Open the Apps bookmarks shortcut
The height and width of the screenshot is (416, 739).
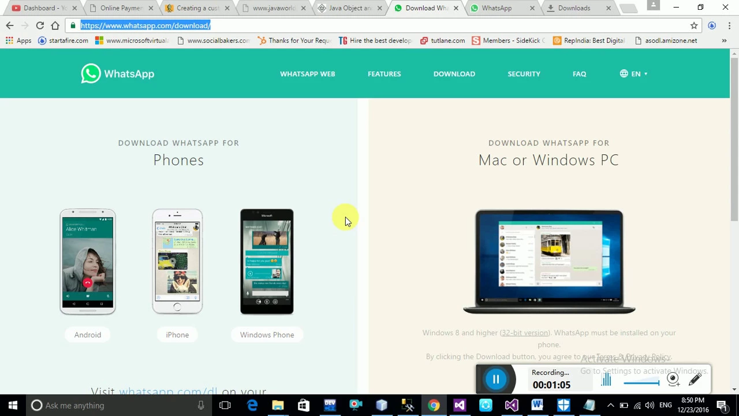(18, 40)
